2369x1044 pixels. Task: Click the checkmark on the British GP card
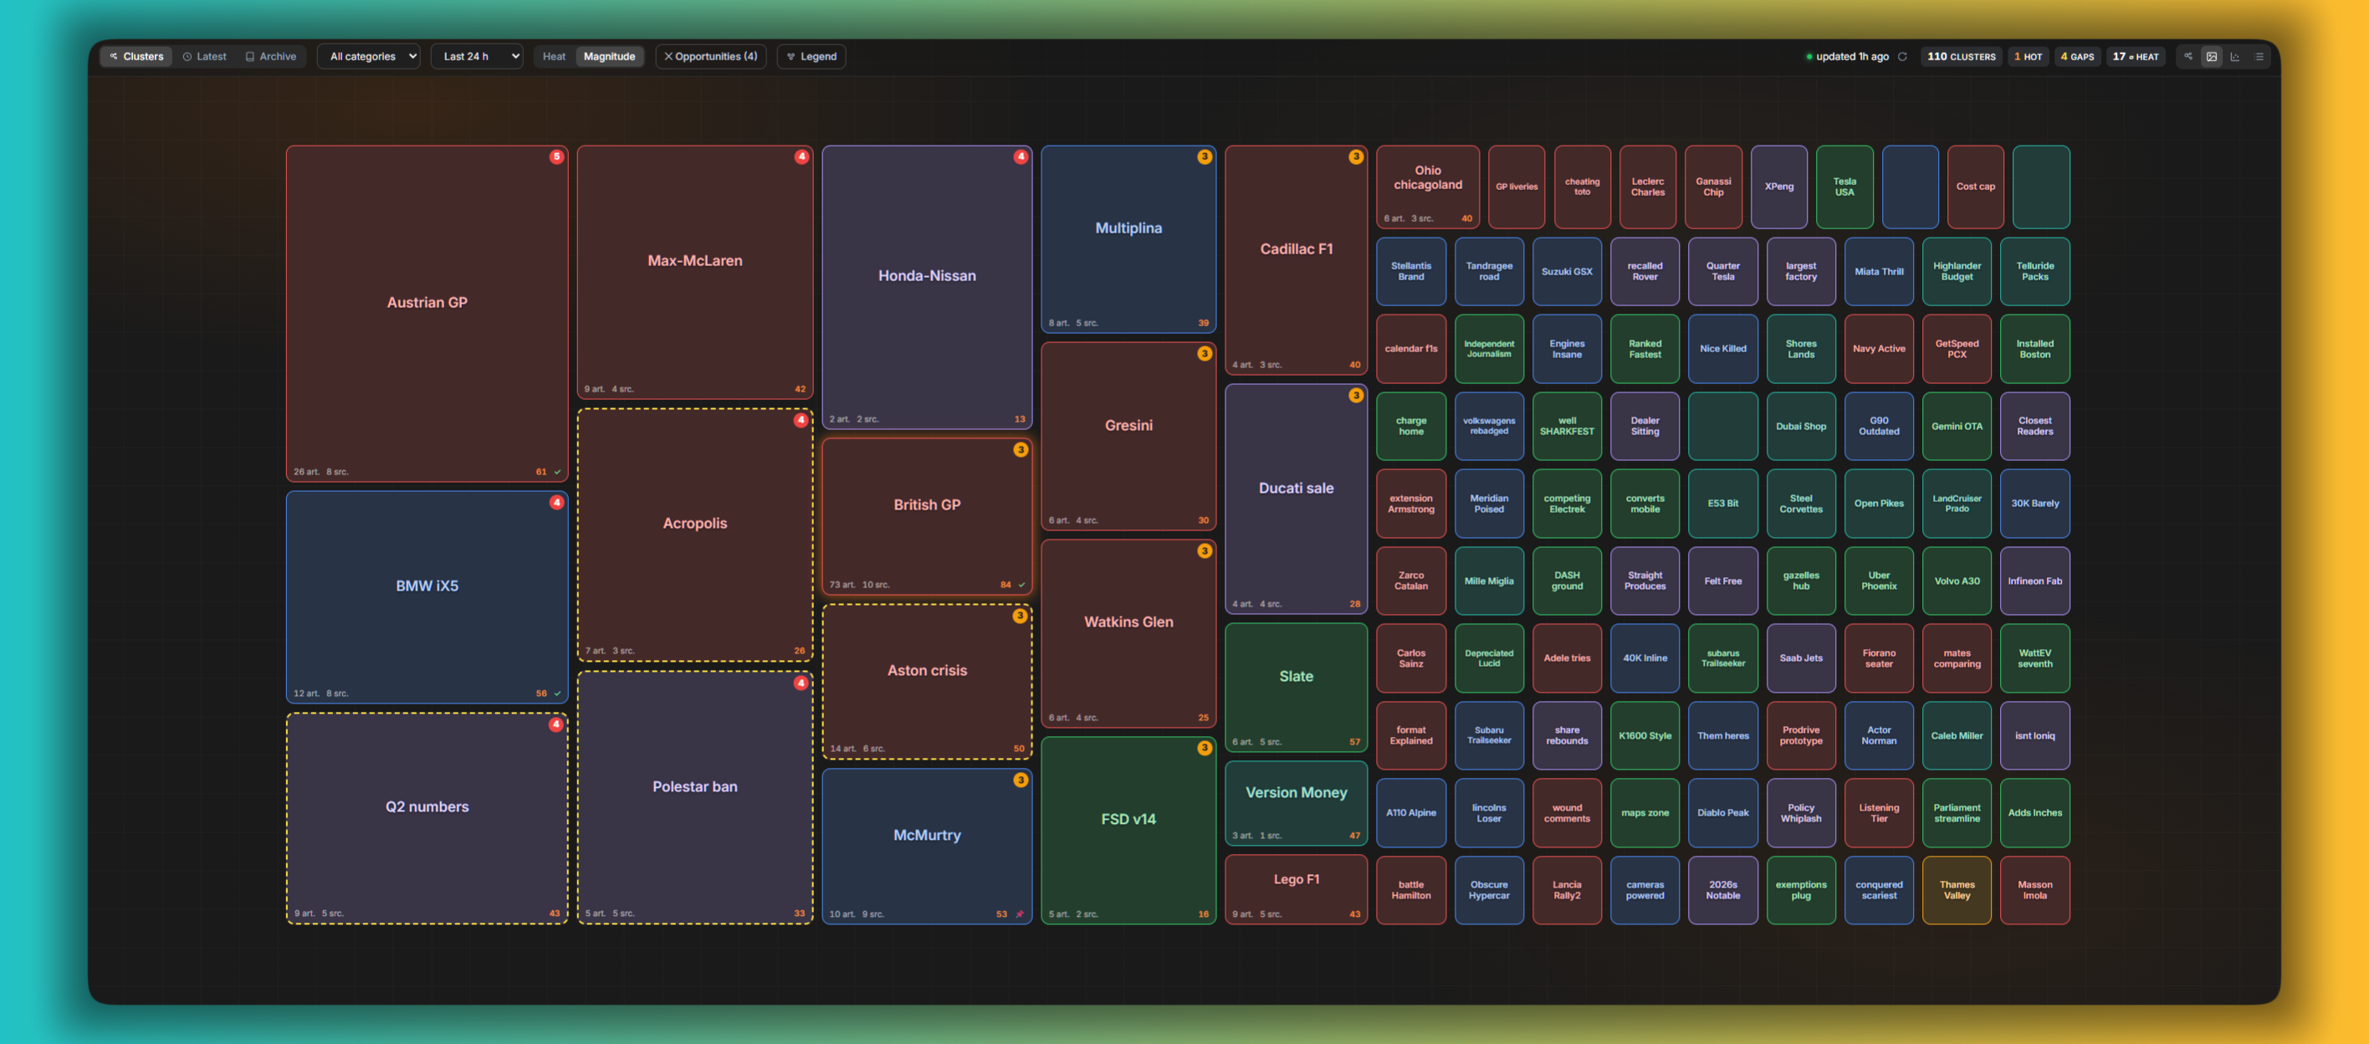(1021, 584)
